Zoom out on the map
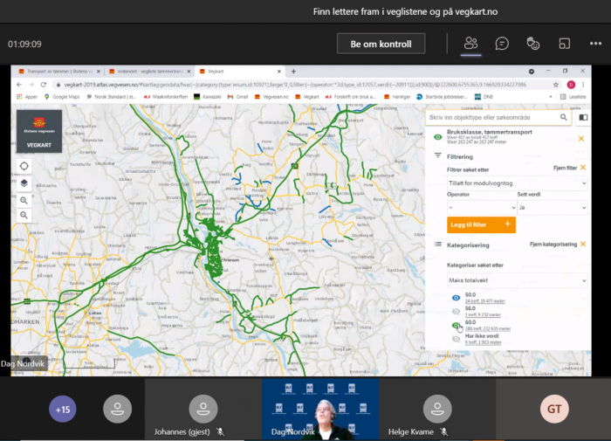 [x=24, y=215]
